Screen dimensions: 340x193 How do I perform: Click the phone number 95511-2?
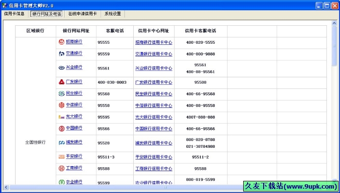[x=200, y=157]
